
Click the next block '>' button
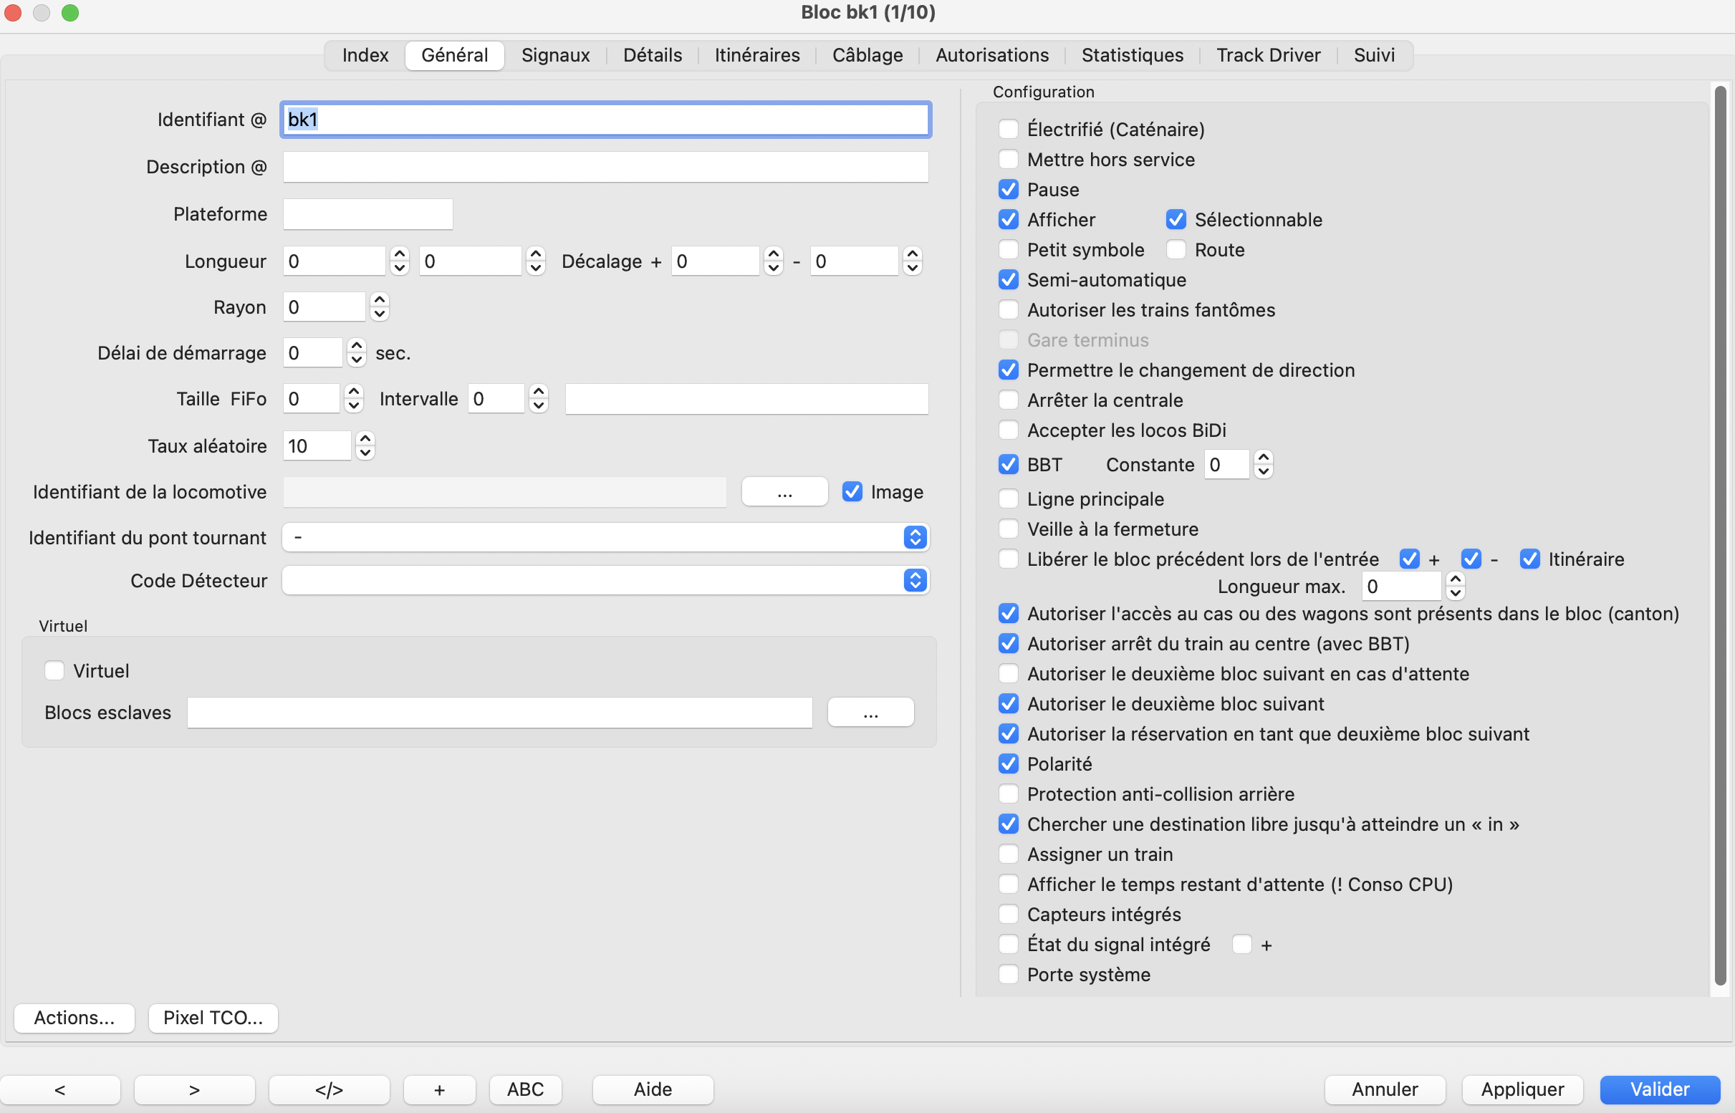point(193,1089)
